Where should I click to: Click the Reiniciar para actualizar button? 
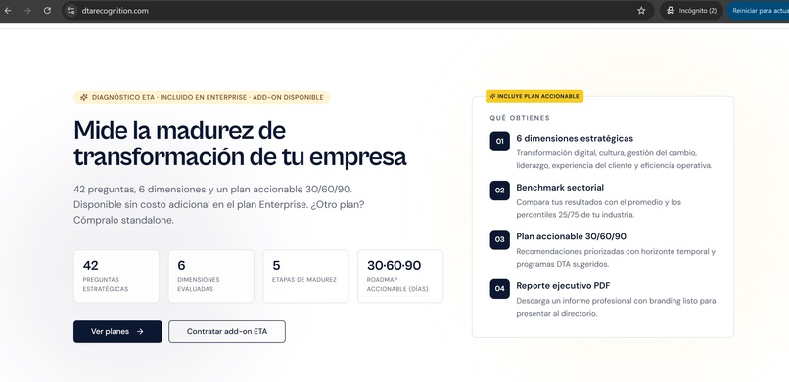759,10
